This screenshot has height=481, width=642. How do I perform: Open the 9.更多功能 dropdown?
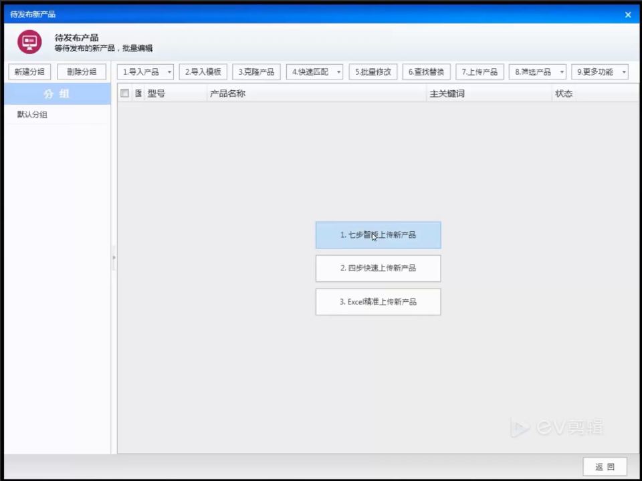600,72
